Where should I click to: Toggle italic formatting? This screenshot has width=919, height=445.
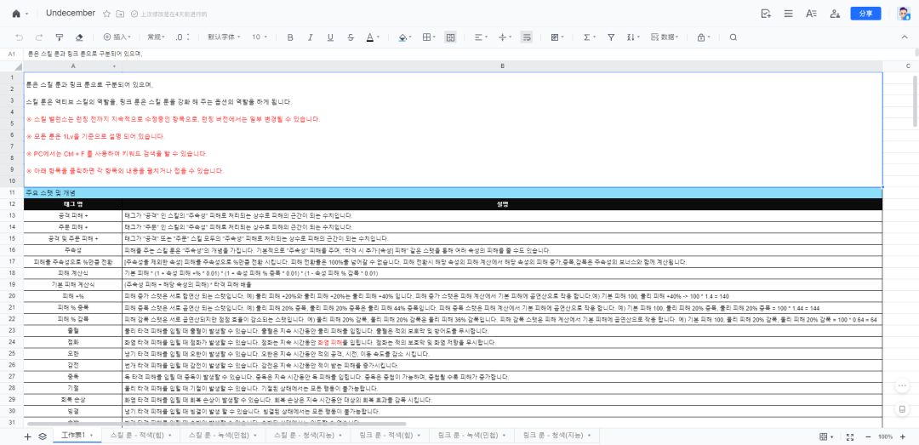click(x=310, y=37)
